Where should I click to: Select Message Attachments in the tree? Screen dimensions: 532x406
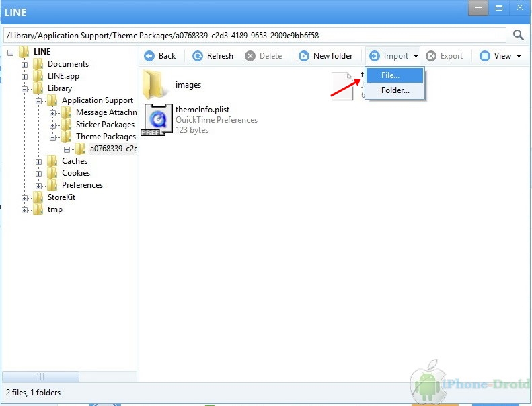[106, 112]
